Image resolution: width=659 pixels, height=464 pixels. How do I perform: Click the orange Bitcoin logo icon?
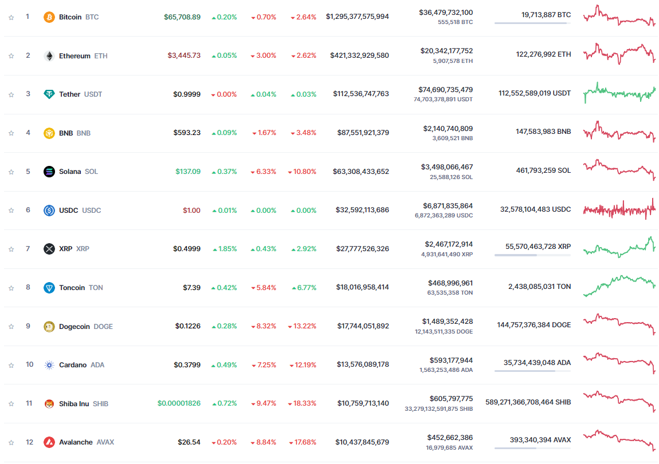coord(49,17)
